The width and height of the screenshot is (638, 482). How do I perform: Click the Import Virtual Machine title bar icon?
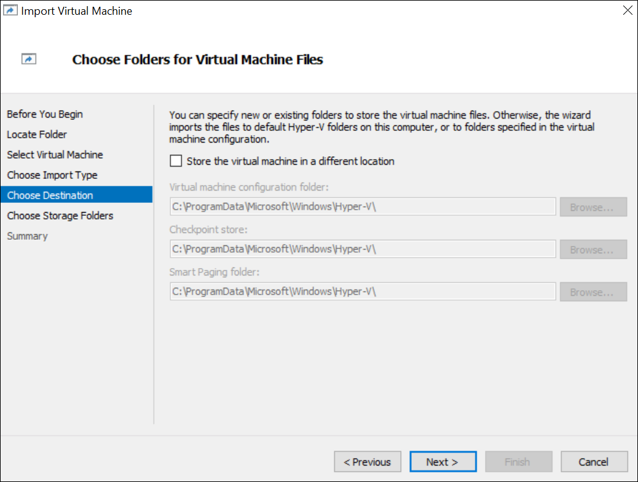[11, 11]
